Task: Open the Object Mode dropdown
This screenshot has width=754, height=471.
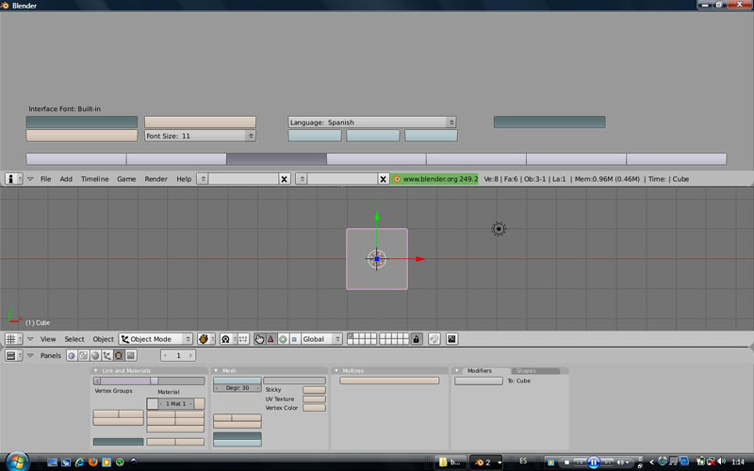Action: pos(156,339)
